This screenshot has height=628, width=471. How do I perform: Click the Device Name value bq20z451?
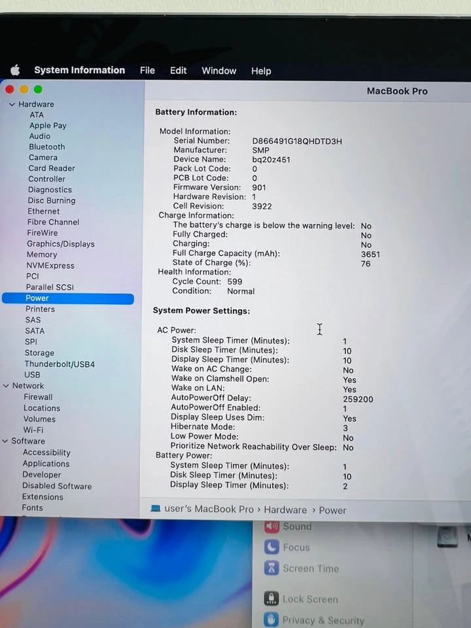click(x=271, y=160)
